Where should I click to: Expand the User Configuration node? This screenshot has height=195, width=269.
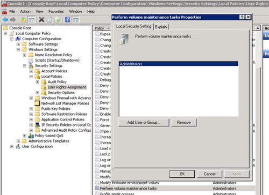(12, 146)
